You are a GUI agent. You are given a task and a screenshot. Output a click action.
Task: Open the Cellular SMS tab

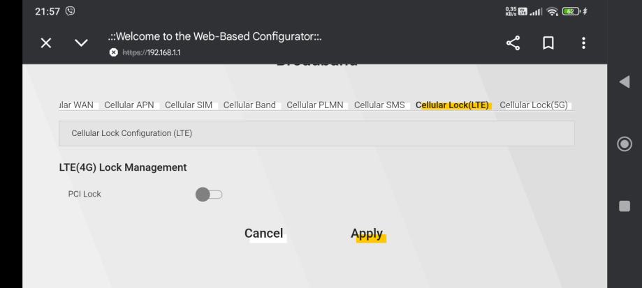coord(379,105)
